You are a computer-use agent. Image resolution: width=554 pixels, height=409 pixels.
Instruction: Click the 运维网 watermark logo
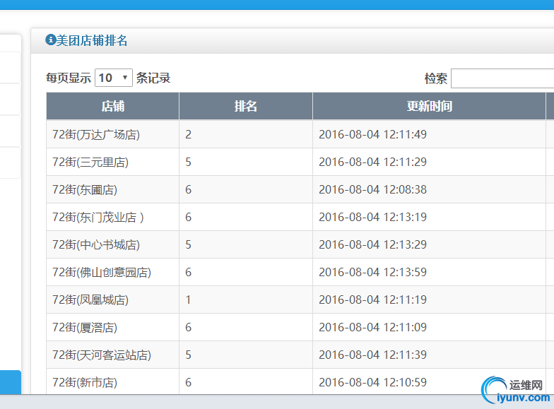click(513, 392)
